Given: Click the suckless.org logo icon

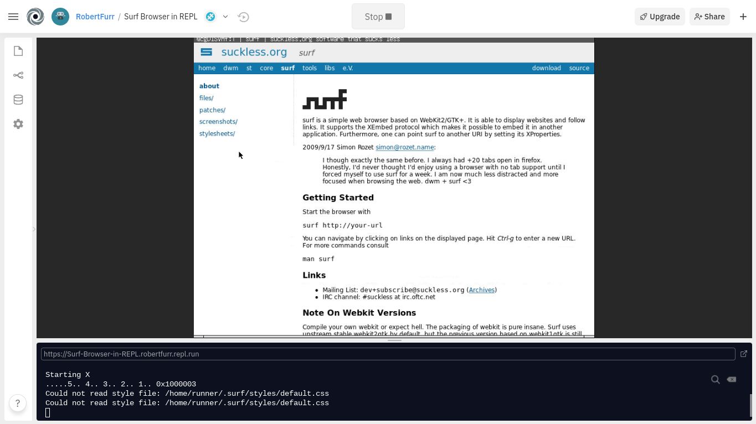Looking at the screenshot, I should (x=206, y=52).
